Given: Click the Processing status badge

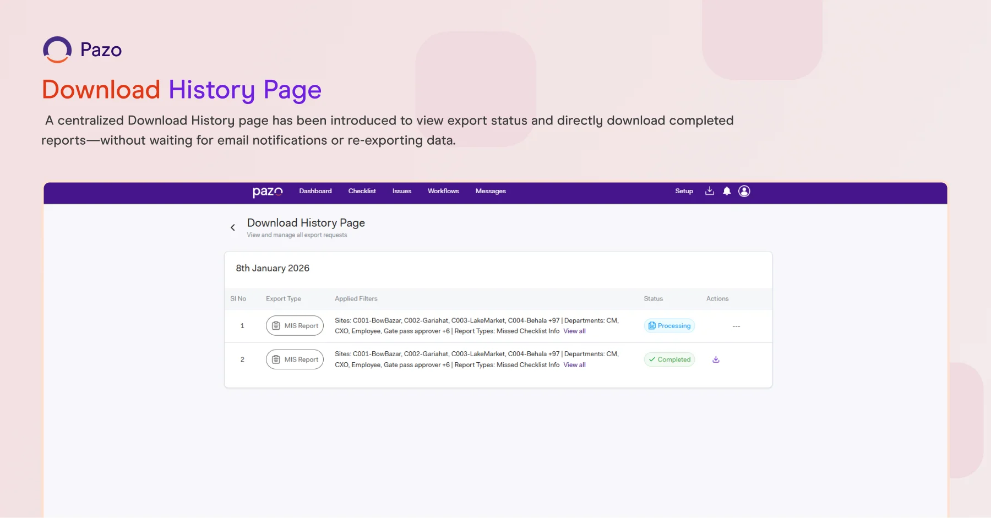Looking at the screenshot, I should [x=669, y=326].
